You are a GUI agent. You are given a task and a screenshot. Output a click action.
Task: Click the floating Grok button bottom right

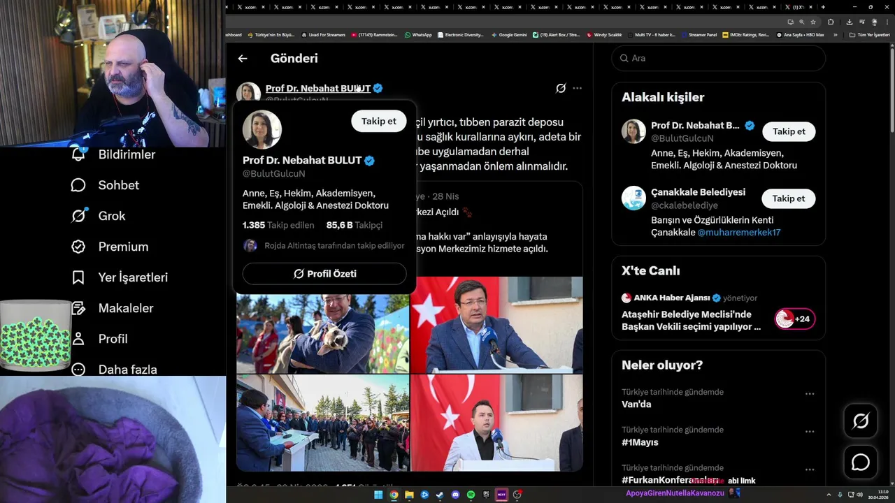[x=861, y=421]
